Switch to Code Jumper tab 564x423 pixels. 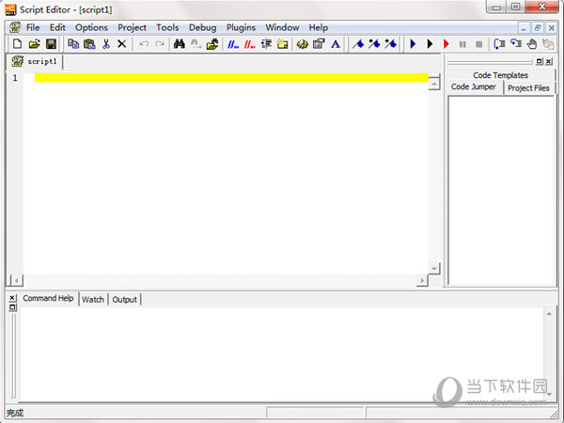tap(474, 87)
